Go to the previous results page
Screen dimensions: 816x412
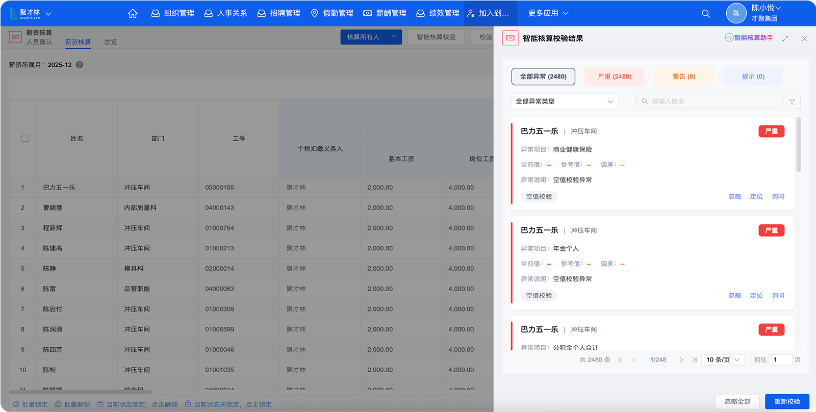(x=634, y=359)
